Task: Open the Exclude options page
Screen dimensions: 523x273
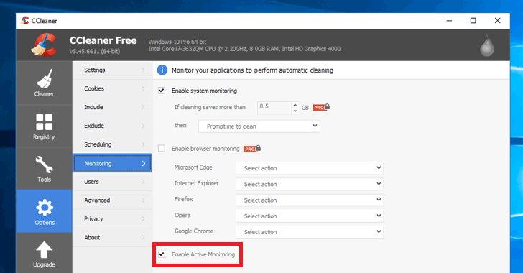Action: (x=112, y=126)
